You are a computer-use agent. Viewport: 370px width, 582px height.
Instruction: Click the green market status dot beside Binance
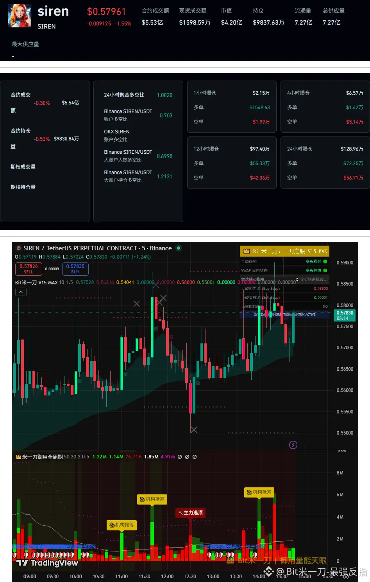point(179,248)
